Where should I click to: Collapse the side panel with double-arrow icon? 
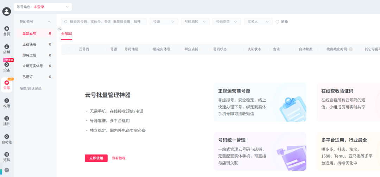59,29
